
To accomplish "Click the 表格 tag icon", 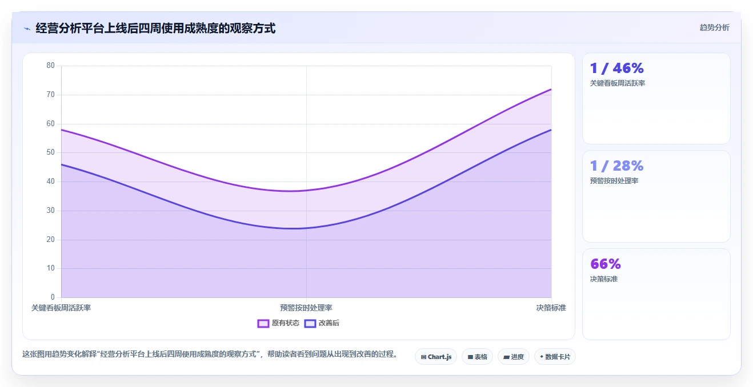I will (x=470, y=357).
